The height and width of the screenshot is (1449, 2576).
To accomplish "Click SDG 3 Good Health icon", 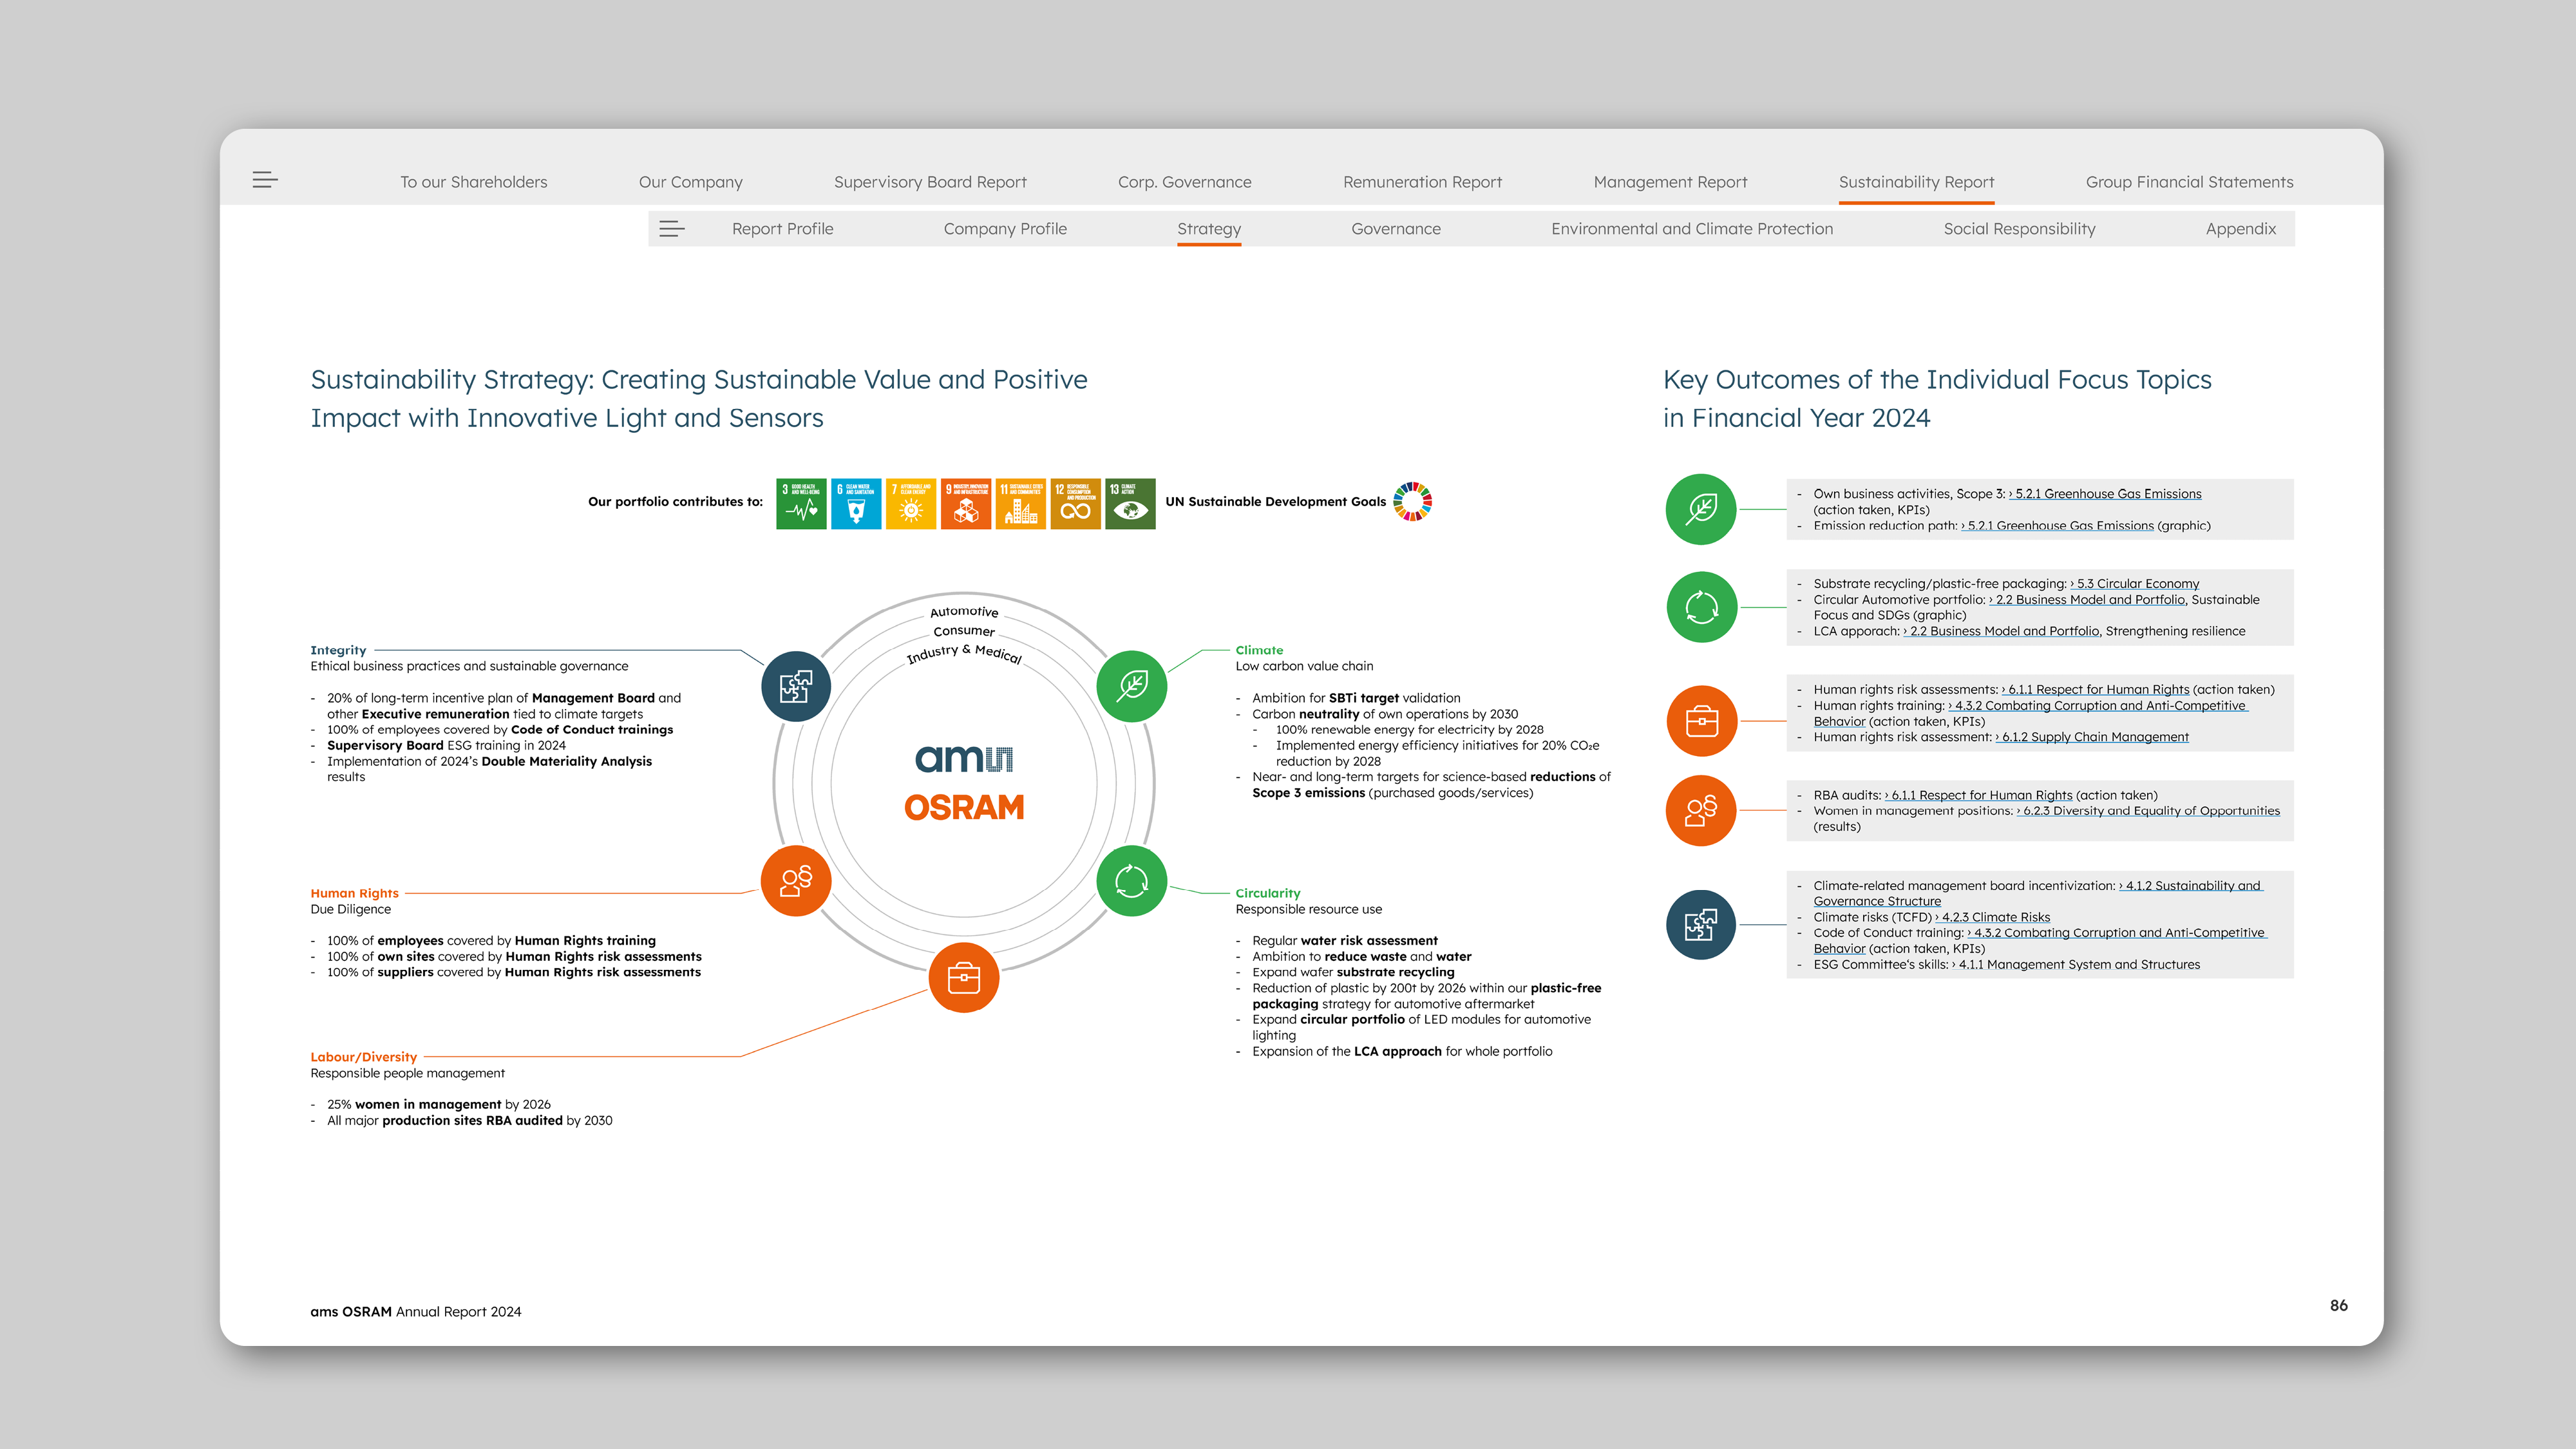I will pyautogui.click(x=801, y=503).
